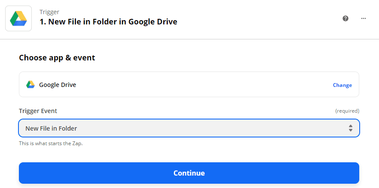Collapse the "Choose app & event" section heading
Image resolution: width=379 pixels, height=188 pixels.
57,58
